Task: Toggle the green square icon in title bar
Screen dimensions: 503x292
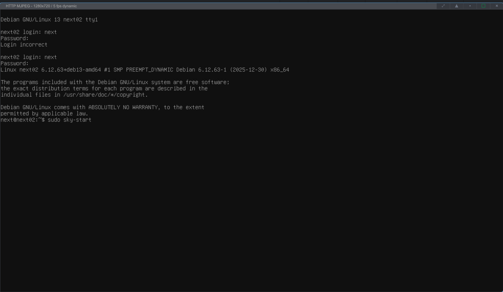Action: click(x=483, y=6)
